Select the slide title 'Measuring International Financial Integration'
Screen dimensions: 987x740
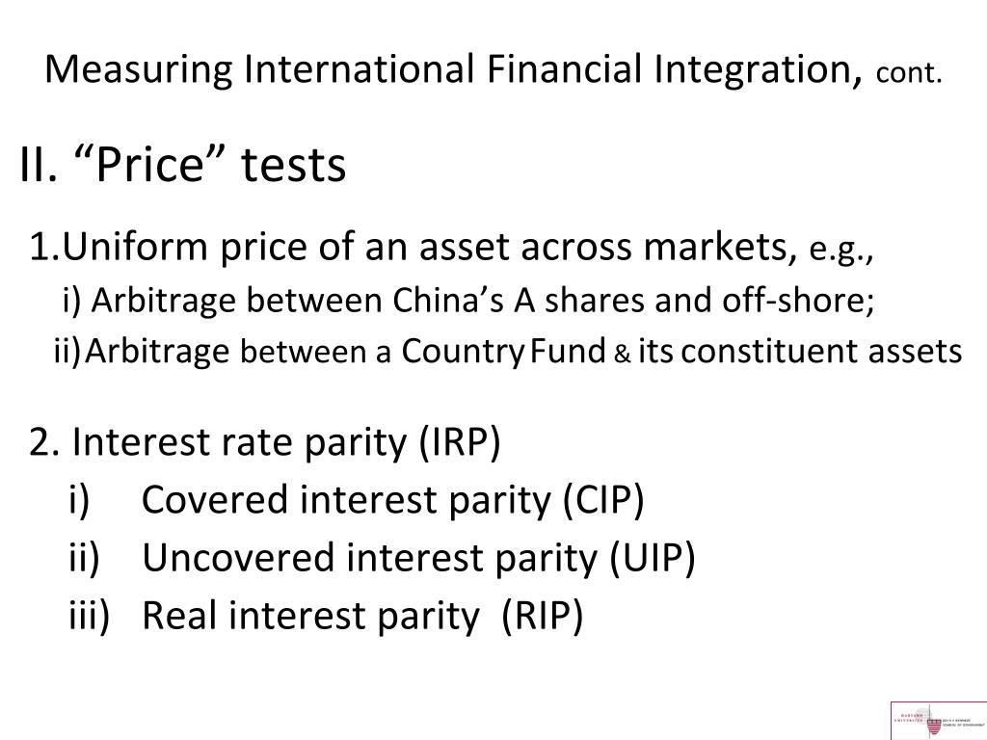point(453,69)
